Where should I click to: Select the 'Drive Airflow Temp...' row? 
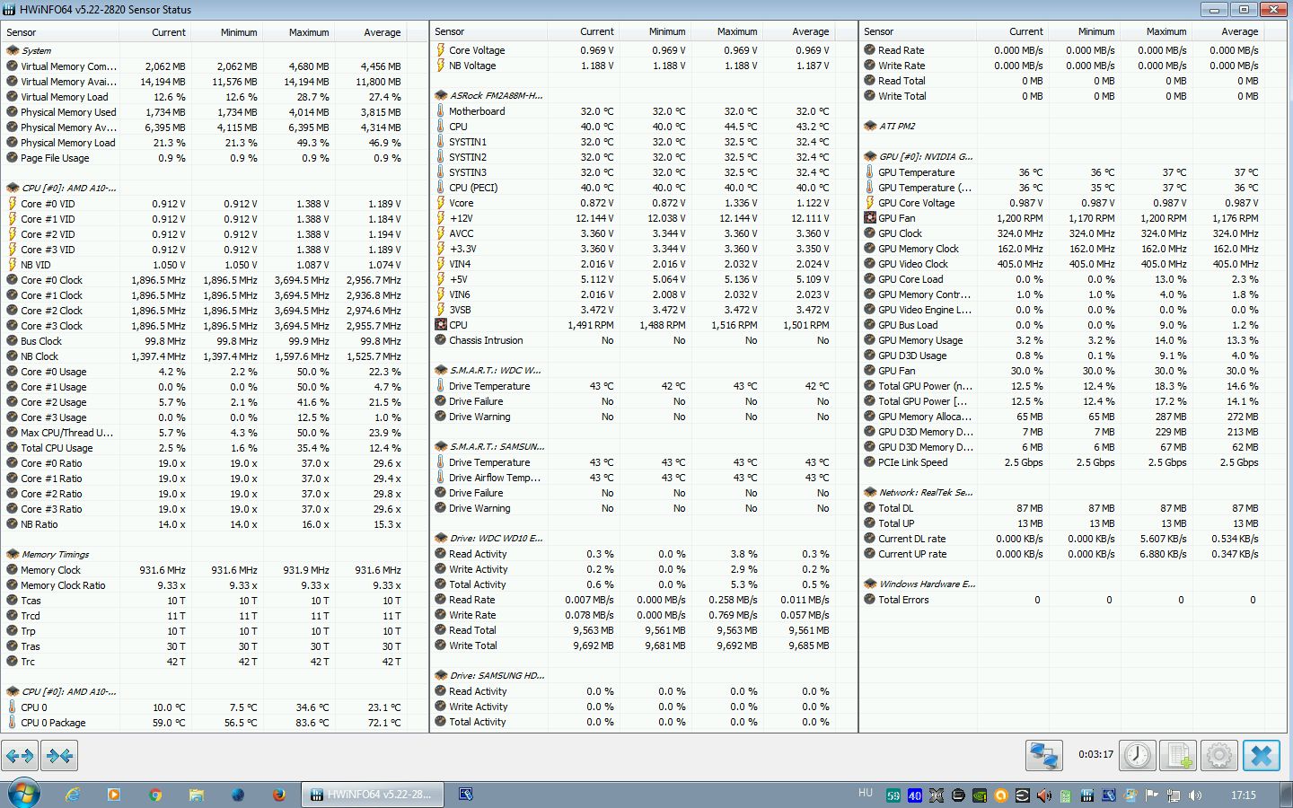[644, 478]
